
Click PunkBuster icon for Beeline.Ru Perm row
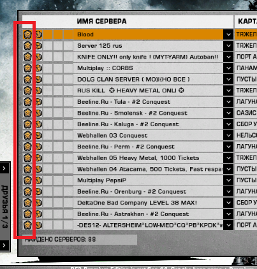pyautogui.click(x=38, y=147)
